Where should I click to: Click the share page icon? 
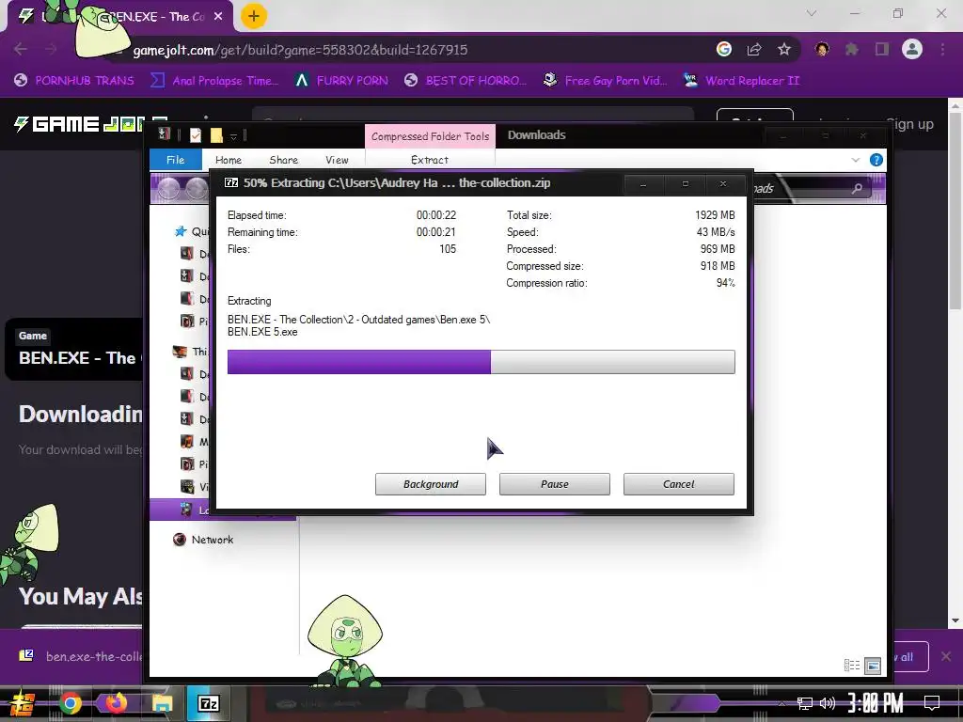pos(754,49)
